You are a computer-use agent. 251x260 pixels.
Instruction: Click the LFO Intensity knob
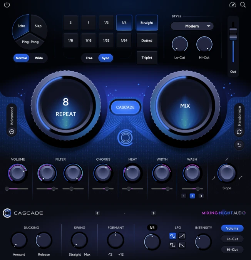click(203, 242)
